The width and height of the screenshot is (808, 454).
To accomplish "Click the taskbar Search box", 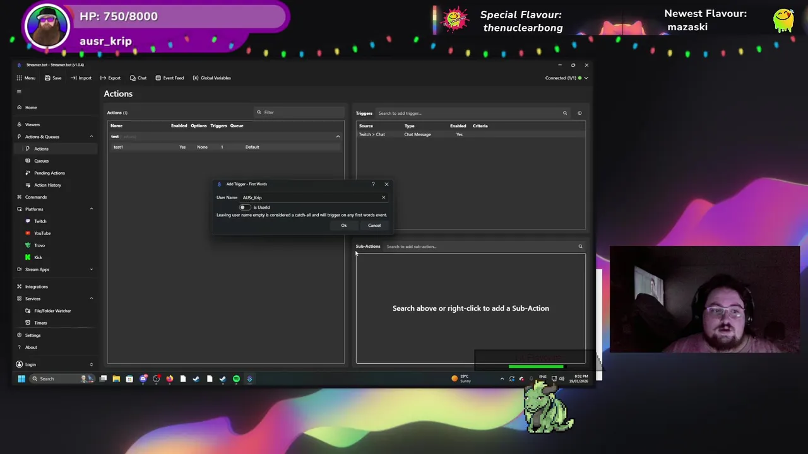I will click(61, 379).
